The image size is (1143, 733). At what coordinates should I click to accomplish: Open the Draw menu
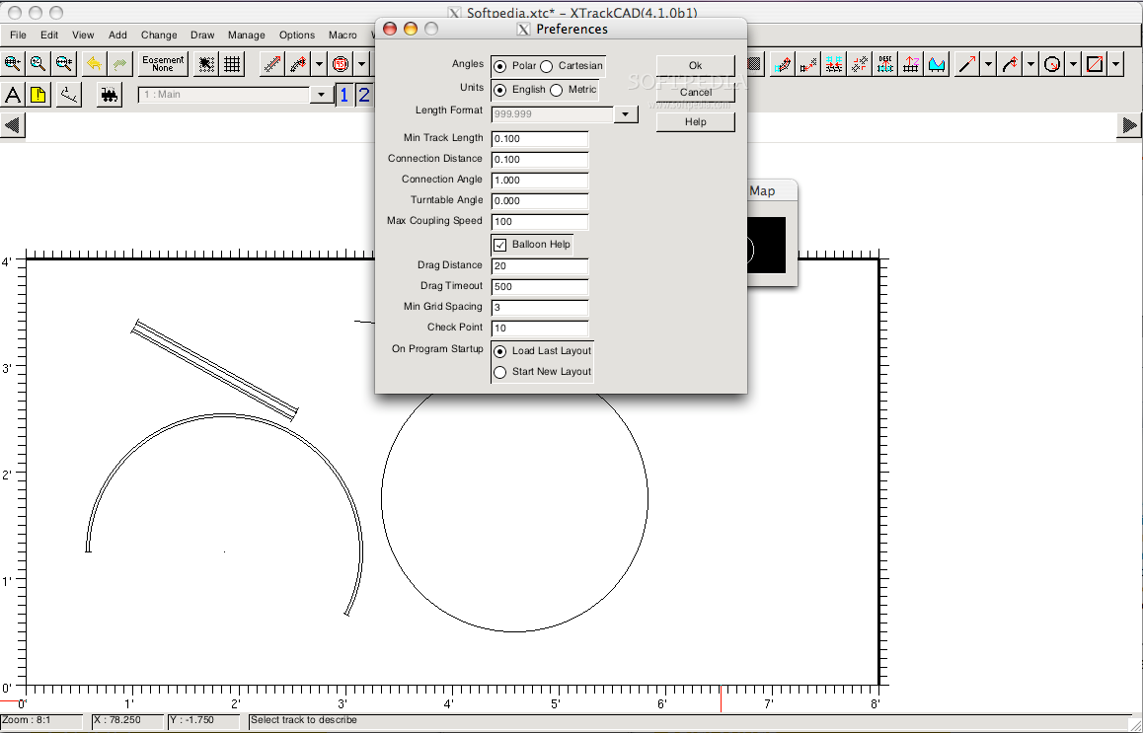pyautogui.click(x=202, y=35)
